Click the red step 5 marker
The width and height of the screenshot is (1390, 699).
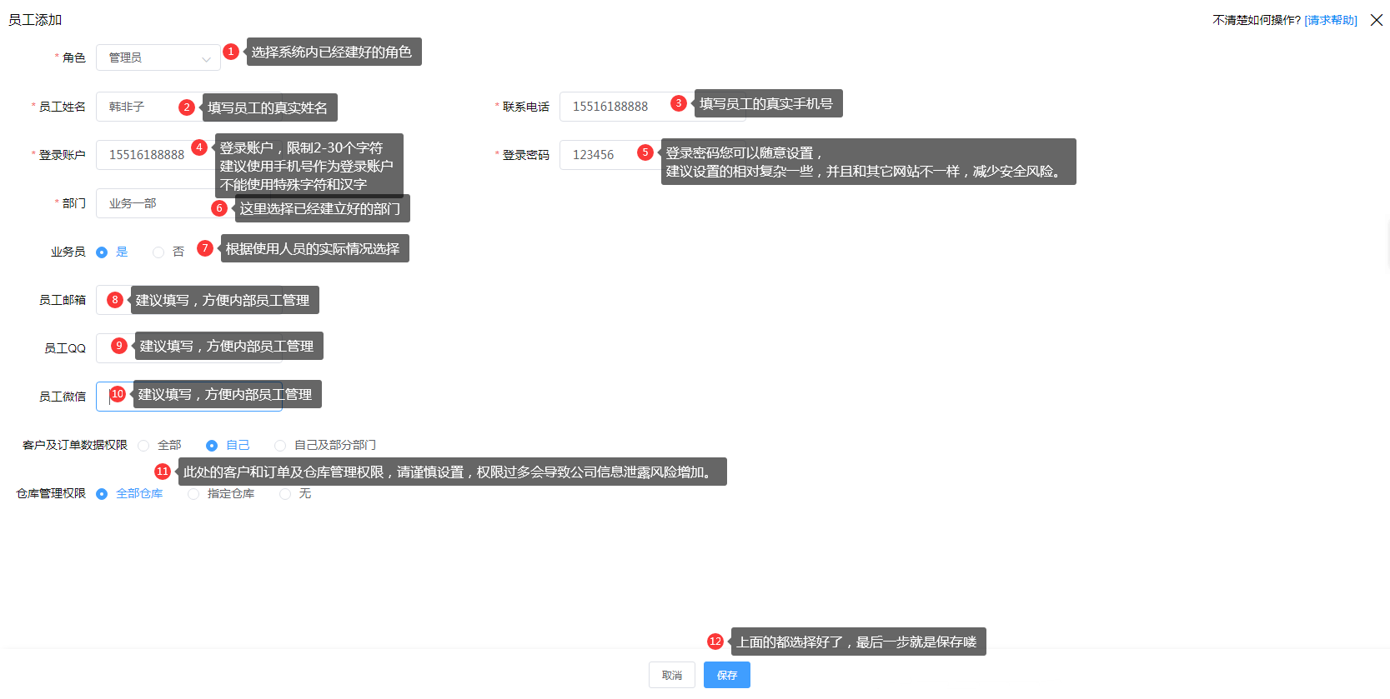click(645, 152)
